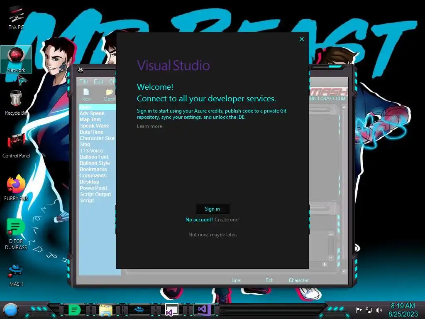Viewport: 425px width, 319px height.
Task: Open Action Center flag tray icon
Action: [359, 310]
